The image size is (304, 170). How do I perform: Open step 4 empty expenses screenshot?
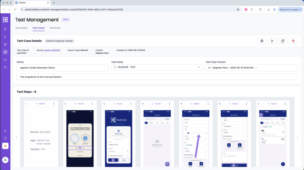157,138
